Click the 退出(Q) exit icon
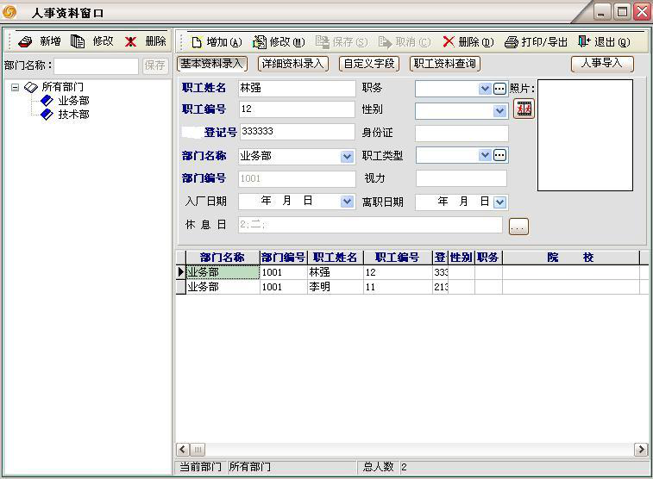653x479 pixels. 584,41
